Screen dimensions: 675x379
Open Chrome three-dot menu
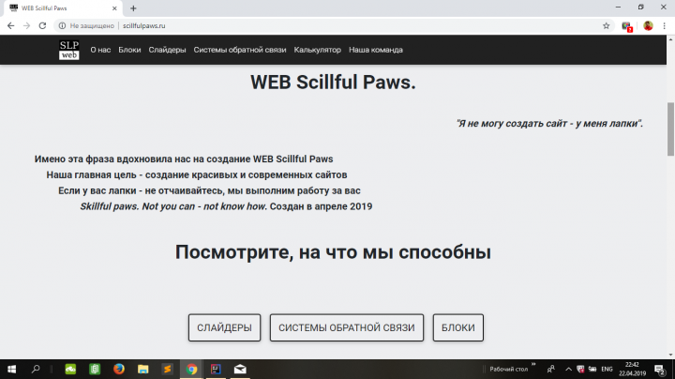point(665,26)
